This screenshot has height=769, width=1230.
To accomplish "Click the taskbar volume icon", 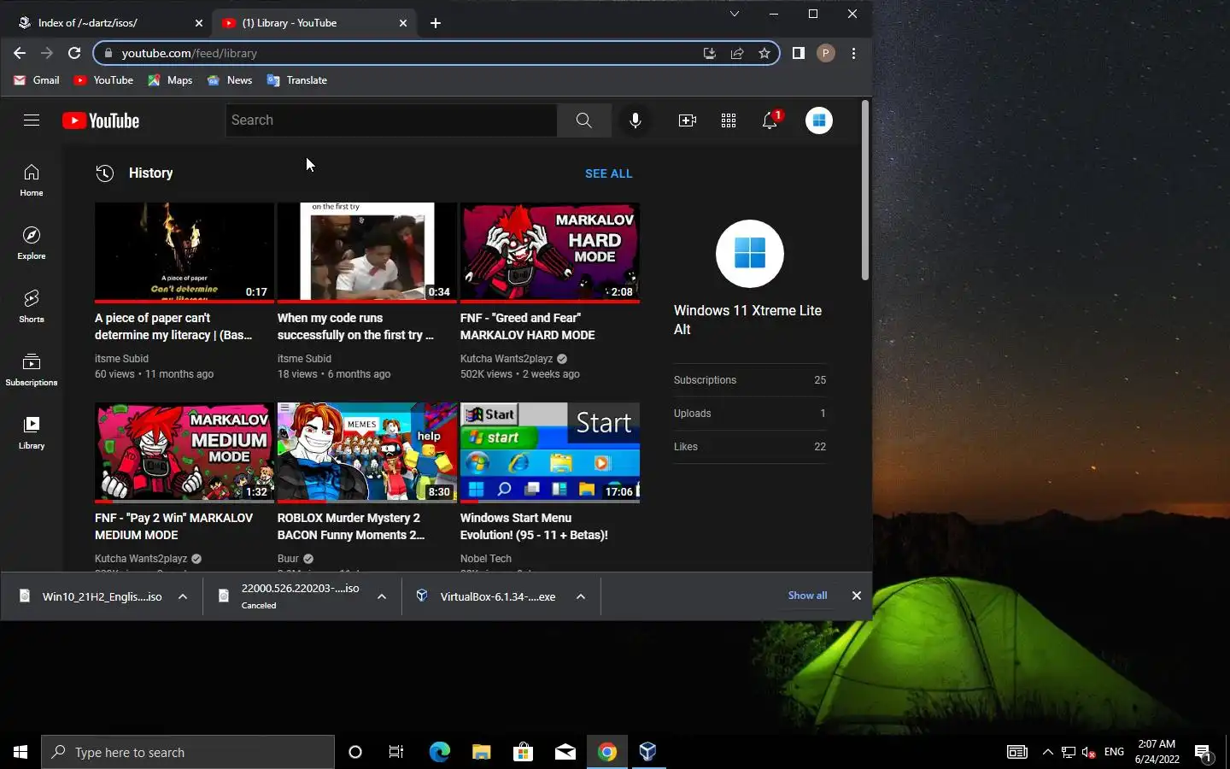I will pos(1088,752).
